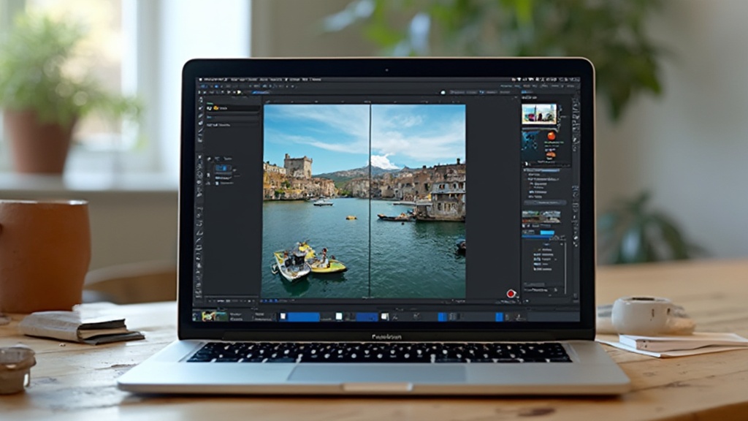Click the red circular icon below the canvas
The width and height of the screenshot is (748, 421).
coord(511,294)
